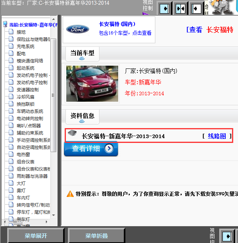Click the 菜单折叠 button
238x243 pixels.
coord(97,236)
